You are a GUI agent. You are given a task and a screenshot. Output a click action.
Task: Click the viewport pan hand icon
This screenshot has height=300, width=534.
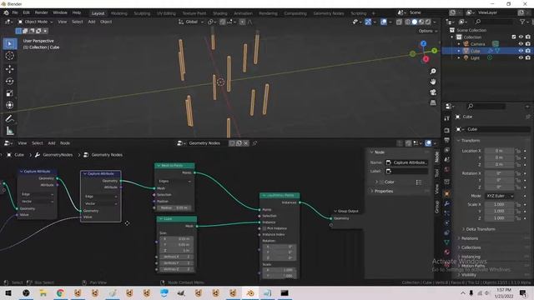433,82
